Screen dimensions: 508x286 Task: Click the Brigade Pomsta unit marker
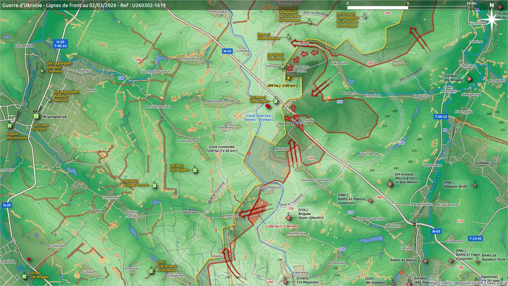(x=154, y=185)
